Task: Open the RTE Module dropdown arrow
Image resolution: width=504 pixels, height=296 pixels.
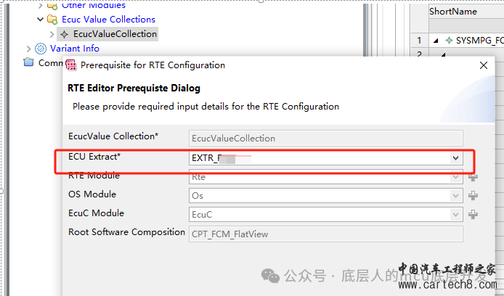Action: [455, 177]
